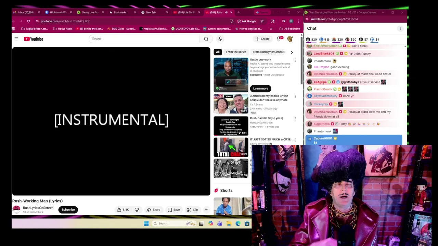Go back in the Chrome browser
Viewport: 438px width, 246px height.
pos(14,21)
